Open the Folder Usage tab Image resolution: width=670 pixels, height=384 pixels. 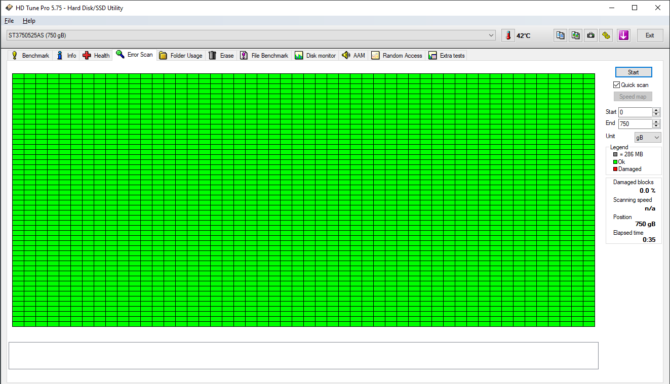(181, 55)
